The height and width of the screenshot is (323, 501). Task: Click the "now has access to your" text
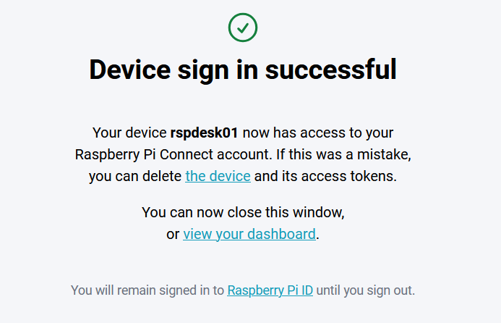pyautogui.click(x=317, y=133)
